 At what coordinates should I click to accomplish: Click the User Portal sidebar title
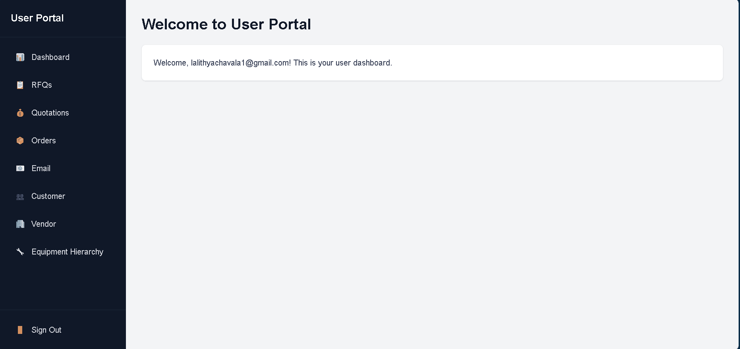(37, 18)
